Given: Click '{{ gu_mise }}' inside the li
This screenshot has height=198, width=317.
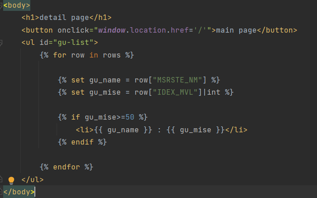Looking at the screenshot, I should point(195,130).
